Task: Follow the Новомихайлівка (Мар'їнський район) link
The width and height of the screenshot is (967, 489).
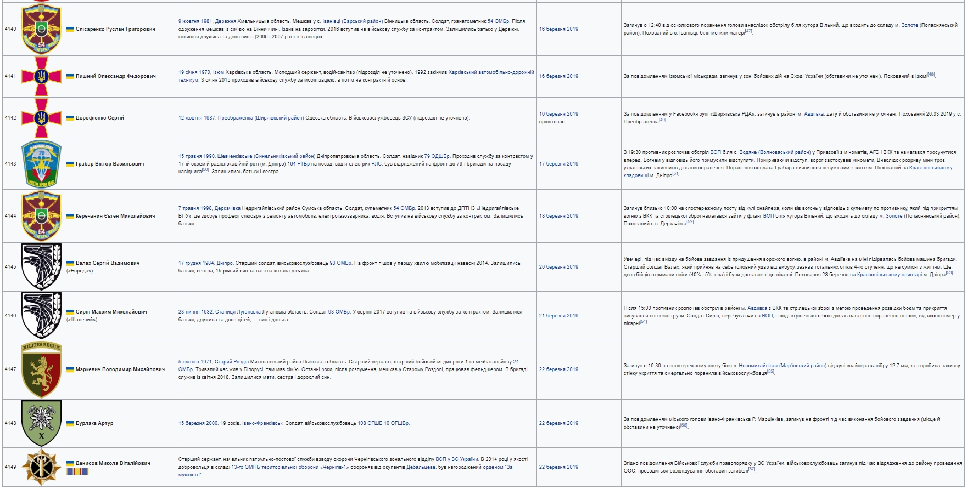Action: point(782,366)
